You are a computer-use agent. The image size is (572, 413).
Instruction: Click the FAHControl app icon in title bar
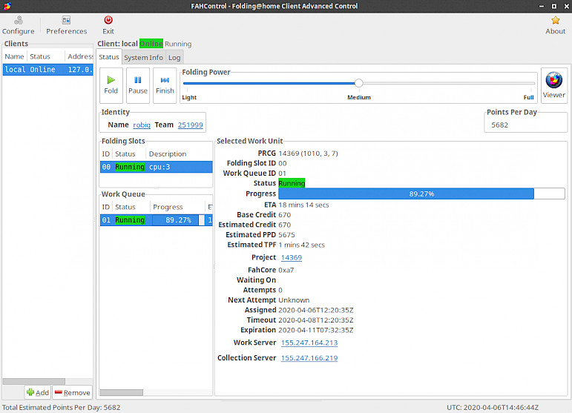(x=7, y=6)
